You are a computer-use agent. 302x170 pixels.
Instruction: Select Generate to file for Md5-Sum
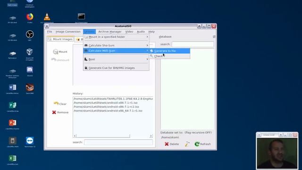(170, 51)
